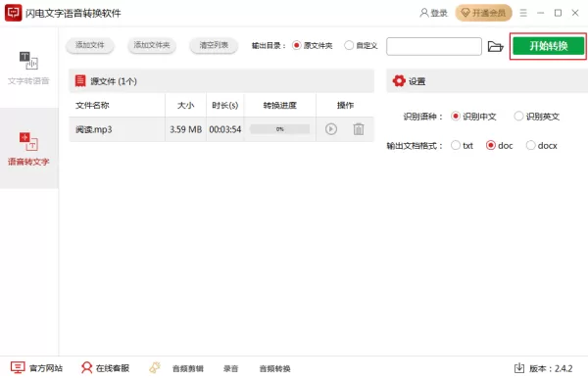Choose txt output document format

[462, 145]
